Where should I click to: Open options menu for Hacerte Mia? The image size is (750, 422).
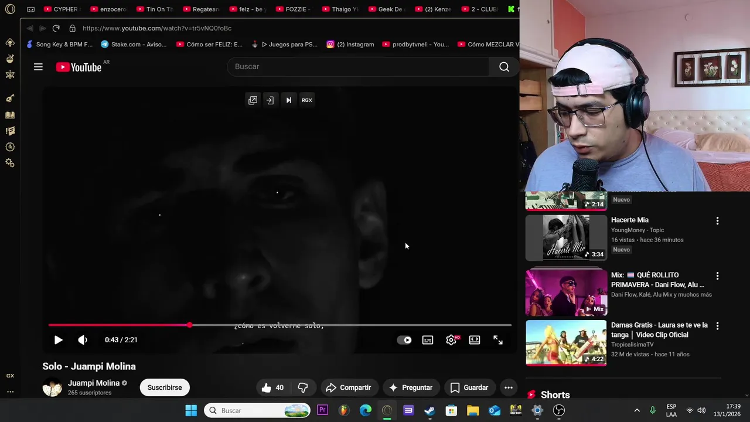tap(717, 221)
